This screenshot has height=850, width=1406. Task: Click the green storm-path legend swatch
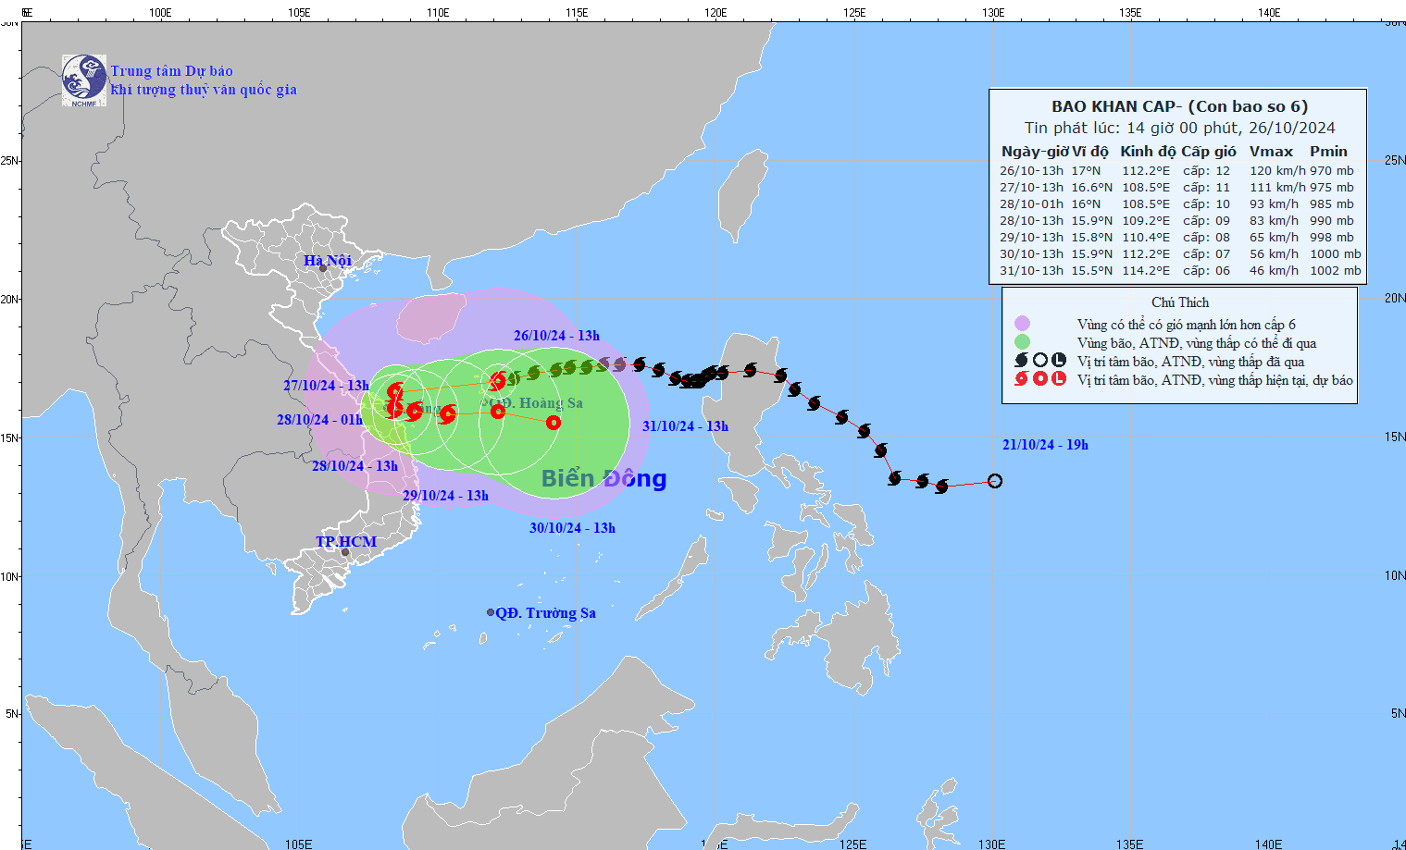[1022, 342]
